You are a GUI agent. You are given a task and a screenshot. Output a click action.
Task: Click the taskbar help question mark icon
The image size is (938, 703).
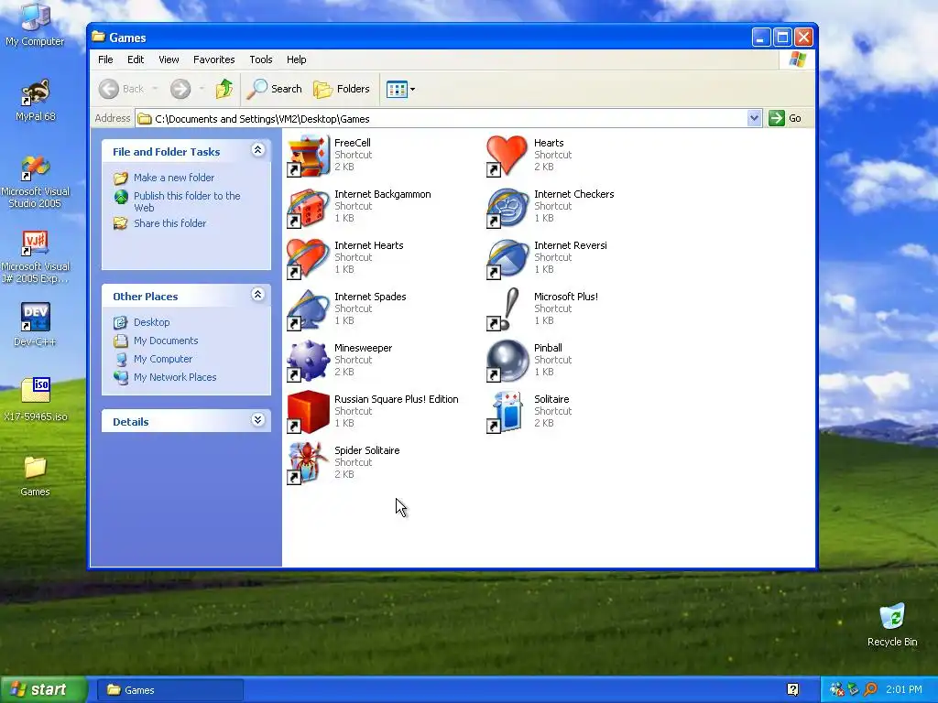tap(792, 690)
